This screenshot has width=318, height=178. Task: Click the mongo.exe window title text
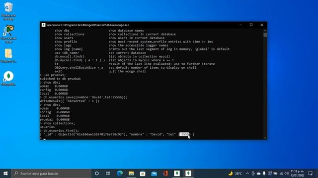pos(88,25)
